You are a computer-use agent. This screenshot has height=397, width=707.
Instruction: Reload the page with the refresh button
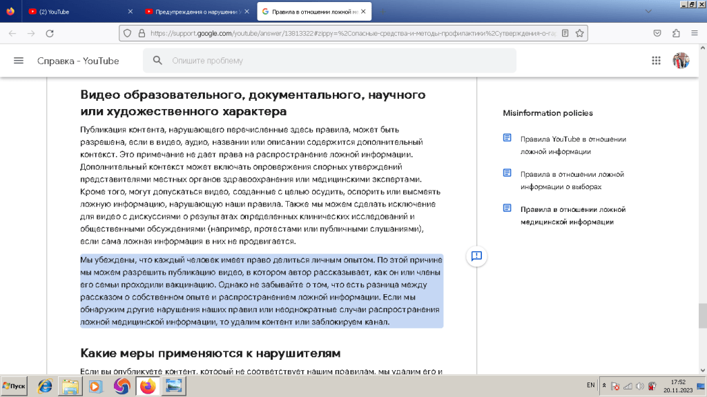(x=49, y=33)
